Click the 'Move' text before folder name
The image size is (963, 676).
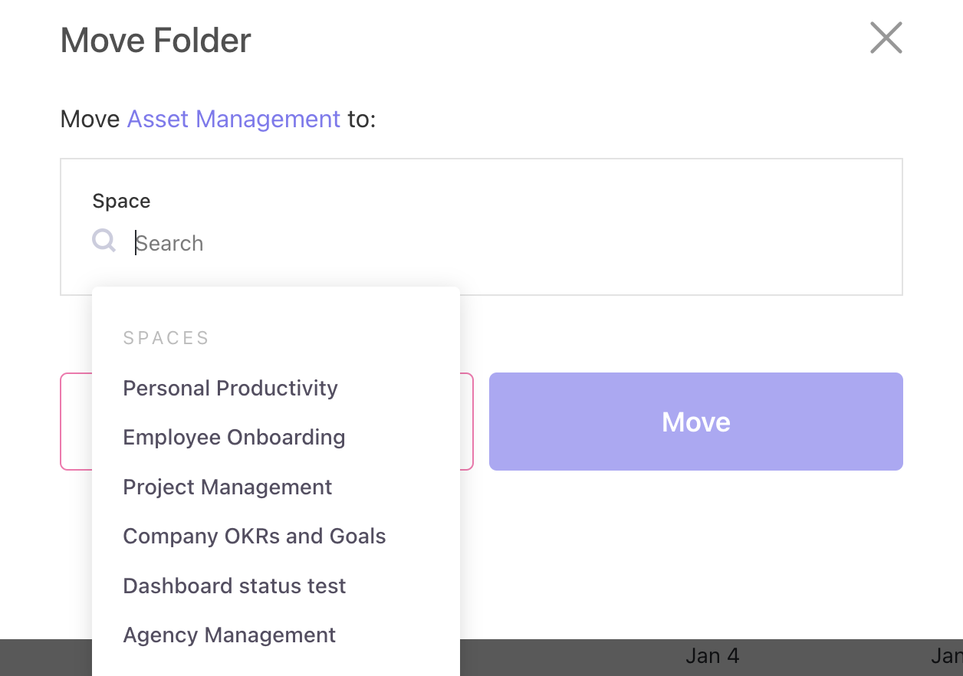pyautogui.click(x=90, y=120)
